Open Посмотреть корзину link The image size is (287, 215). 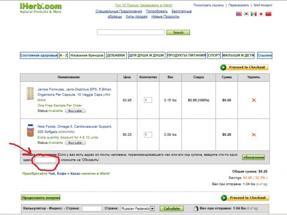209,5
